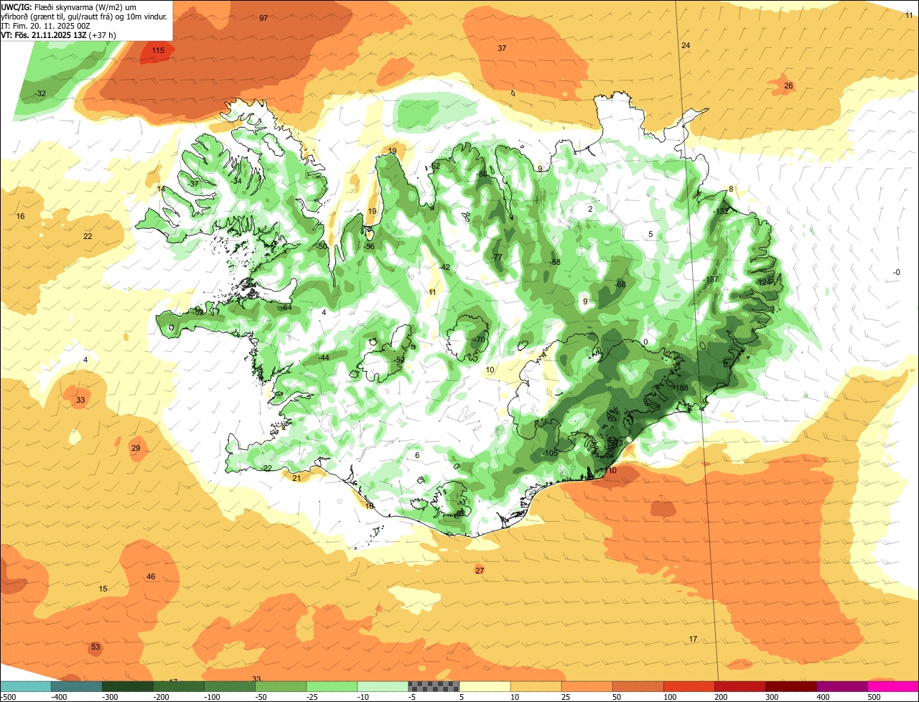This screenshot has height=702, width=919.
Task: Click the map value -132
Action: click(x=721, y=212)
